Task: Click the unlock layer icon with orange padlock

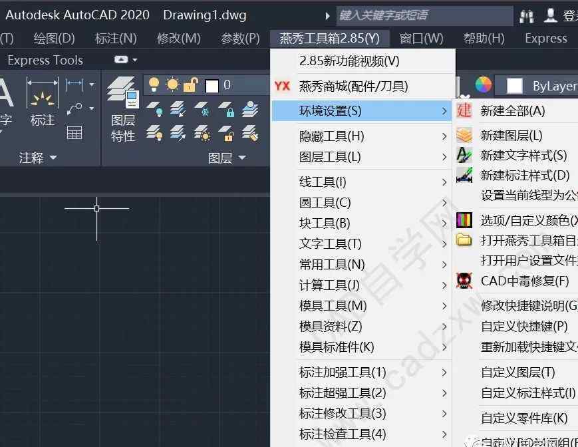Action: coord(226,133)
